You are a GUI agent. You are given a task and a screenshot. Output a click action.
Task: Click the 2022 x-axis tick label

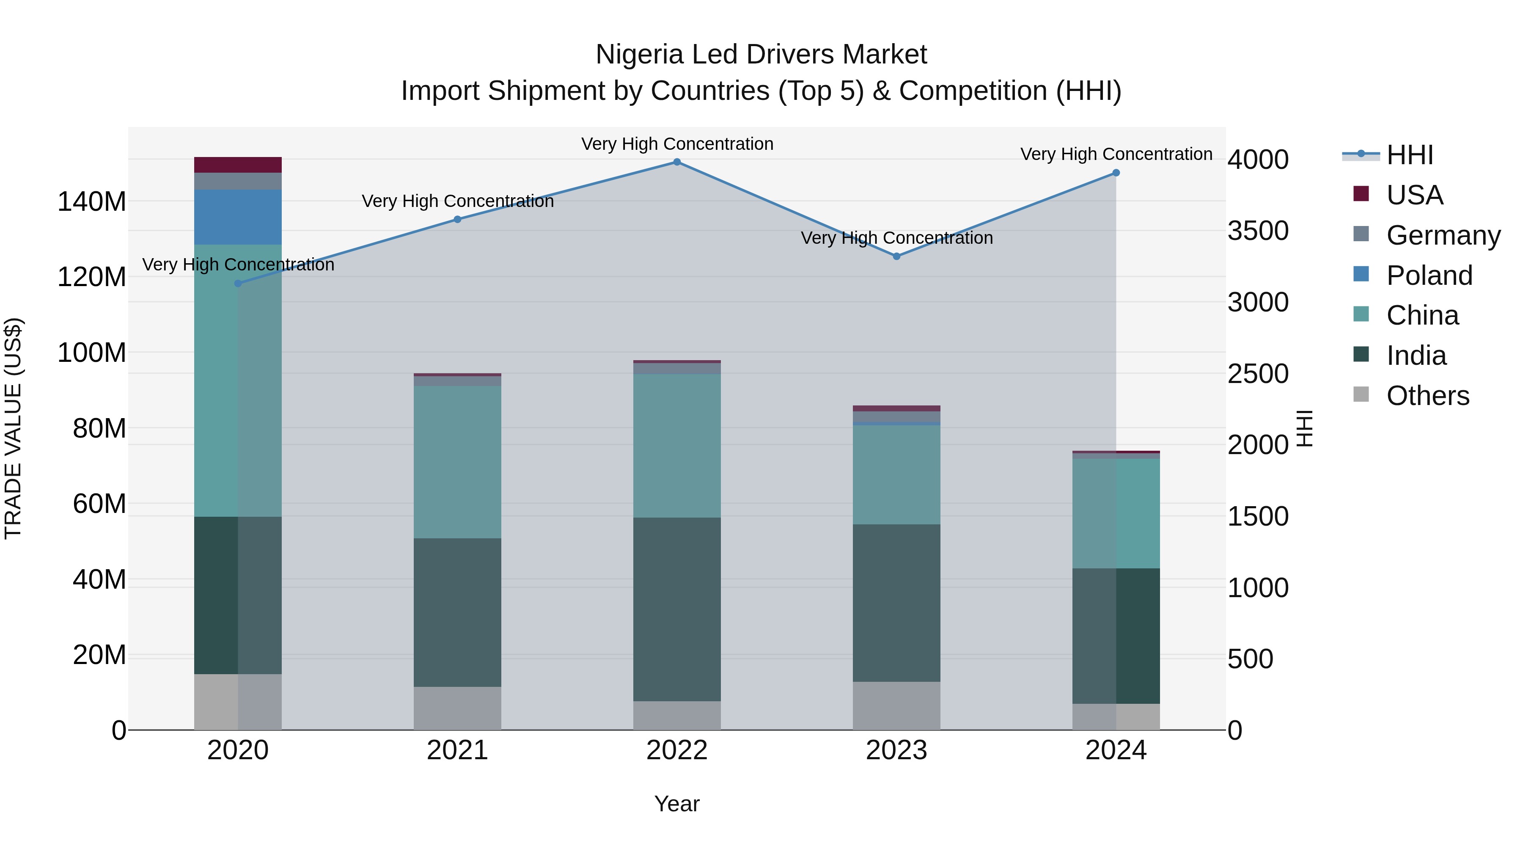click(678, 750)
